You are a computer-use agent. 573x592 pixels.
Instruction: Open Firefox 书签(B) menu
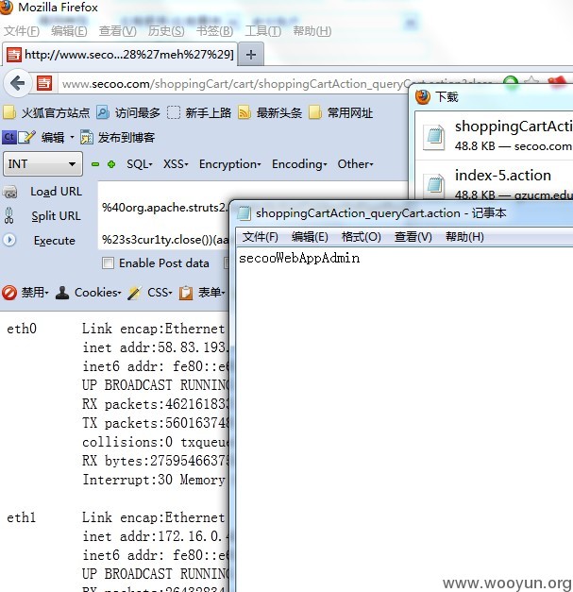pos(214,30)
